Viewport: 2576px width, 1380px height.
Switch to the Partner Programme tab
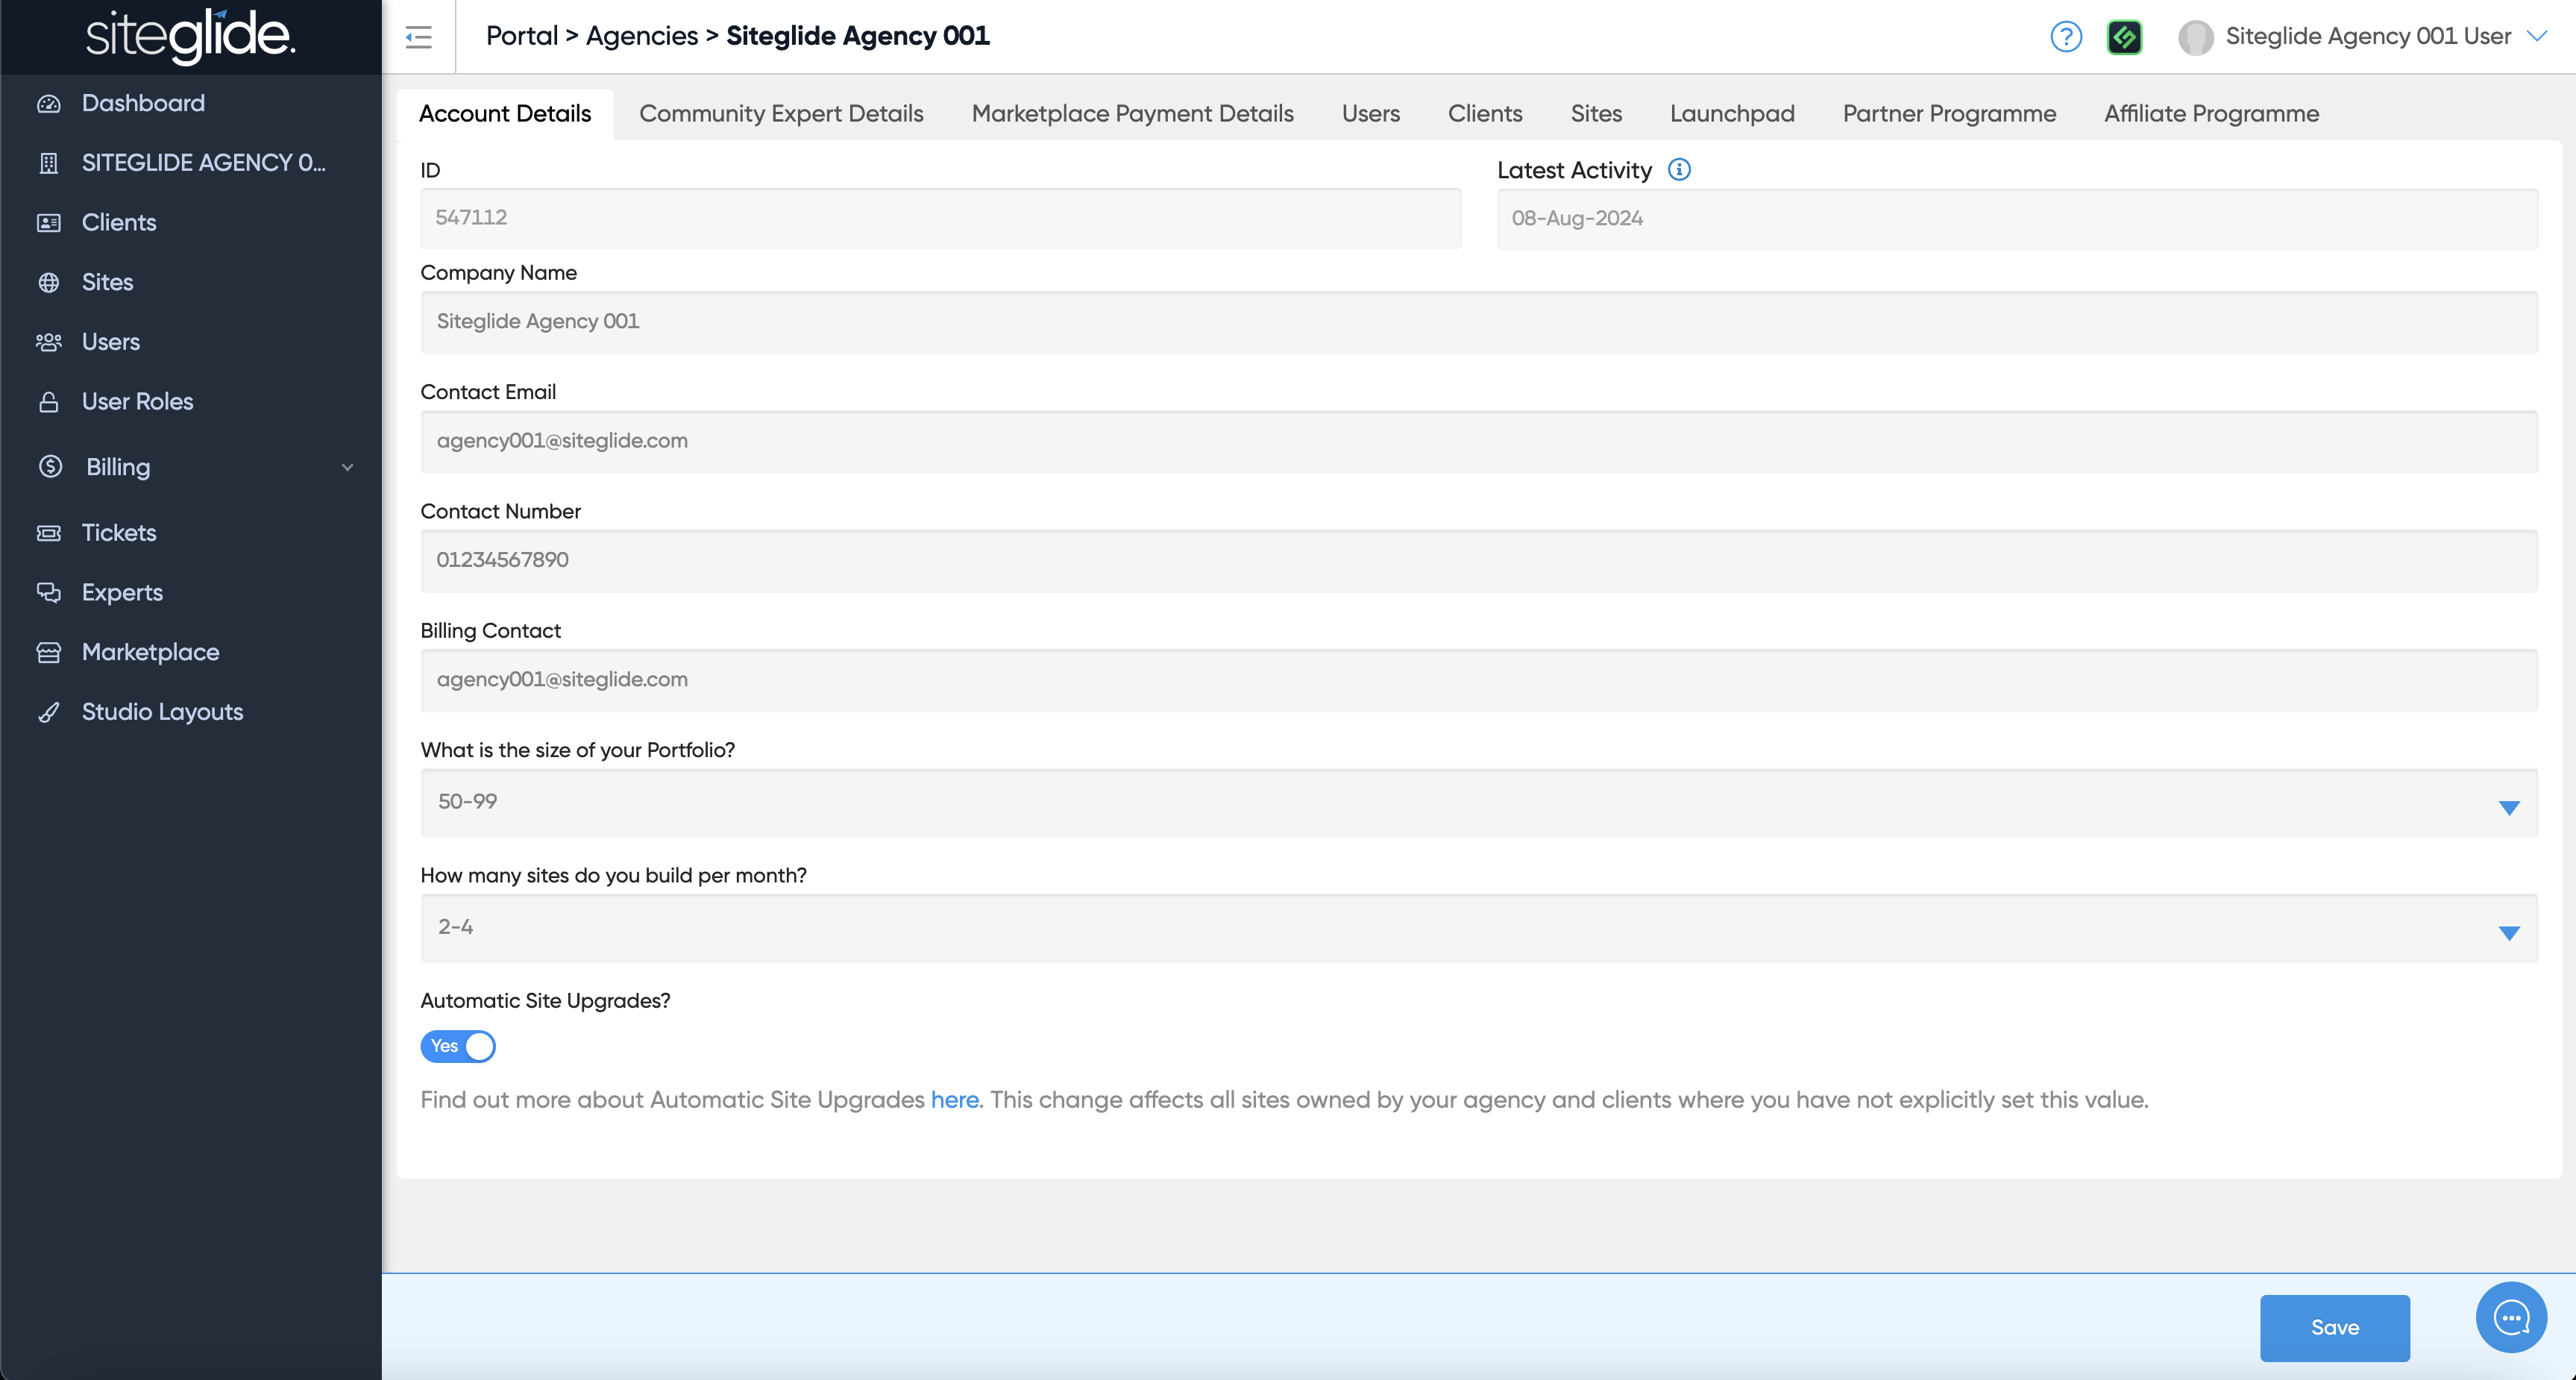(1948, 114)
